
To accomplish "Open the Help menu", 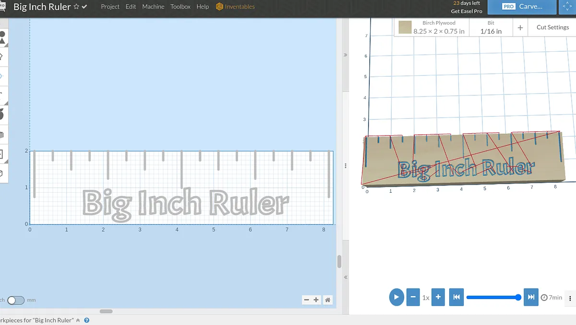I will 203,7.
